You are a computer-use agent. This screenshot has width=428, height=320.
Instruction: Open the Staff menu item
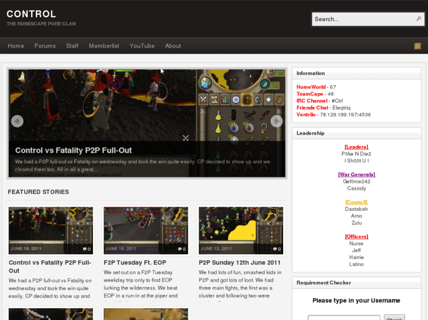pos(72,46)
